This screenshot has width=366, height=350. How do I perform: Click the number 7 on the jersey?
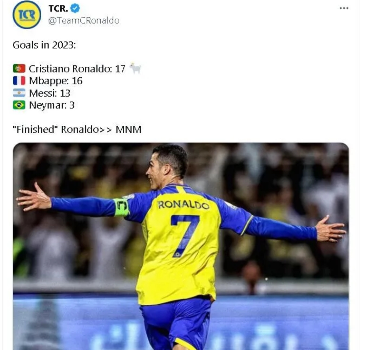(x=185, y=236)
